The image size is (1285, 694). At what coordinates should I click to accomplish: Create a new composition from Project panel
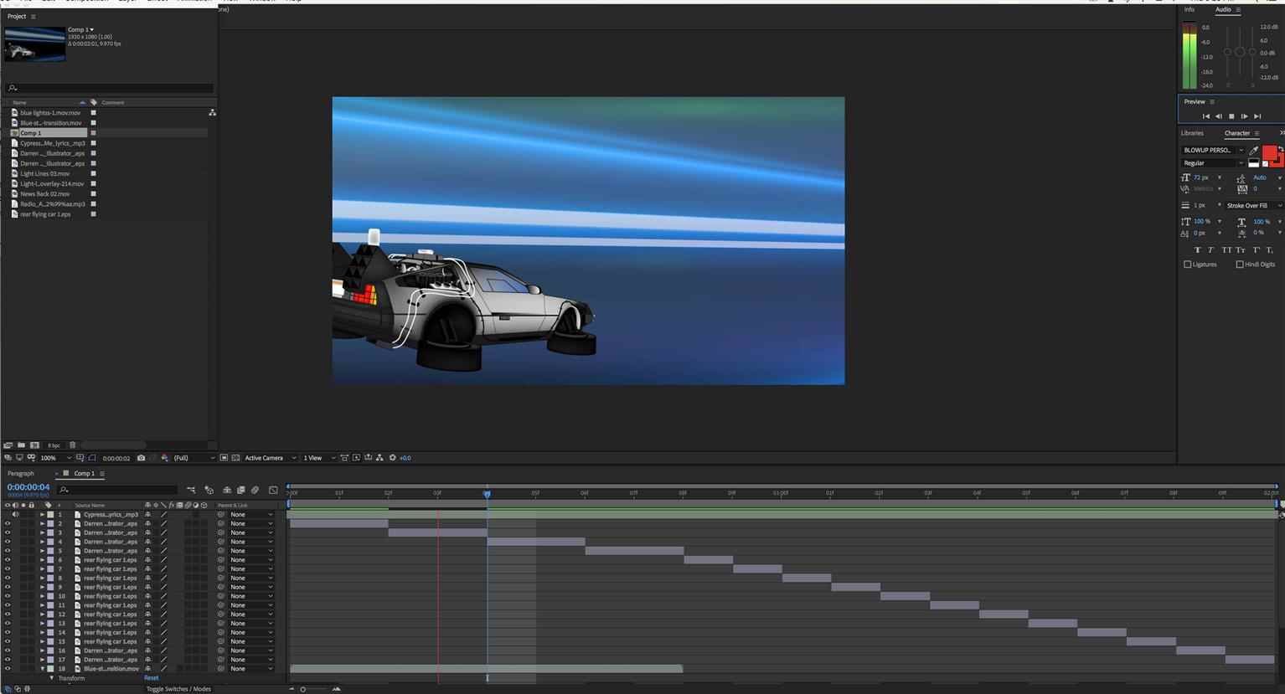coord(34,445)
